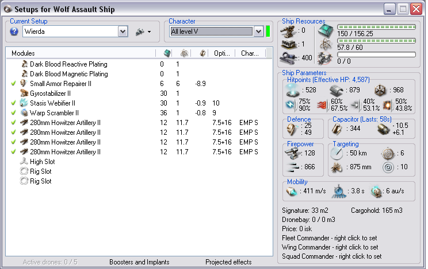Click the Char... column header
The image size is (428, 269).
[250, 53]
